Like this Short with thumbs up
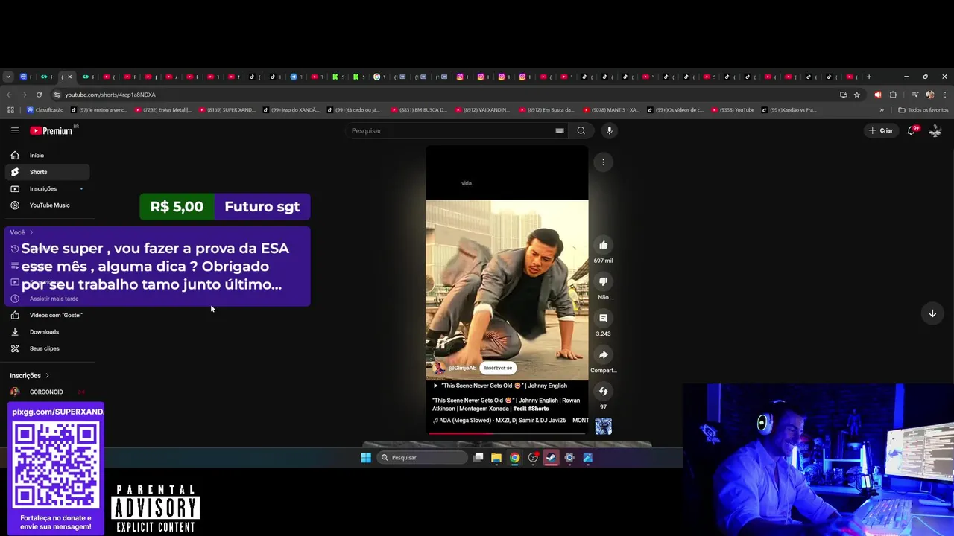 point(603,245)
